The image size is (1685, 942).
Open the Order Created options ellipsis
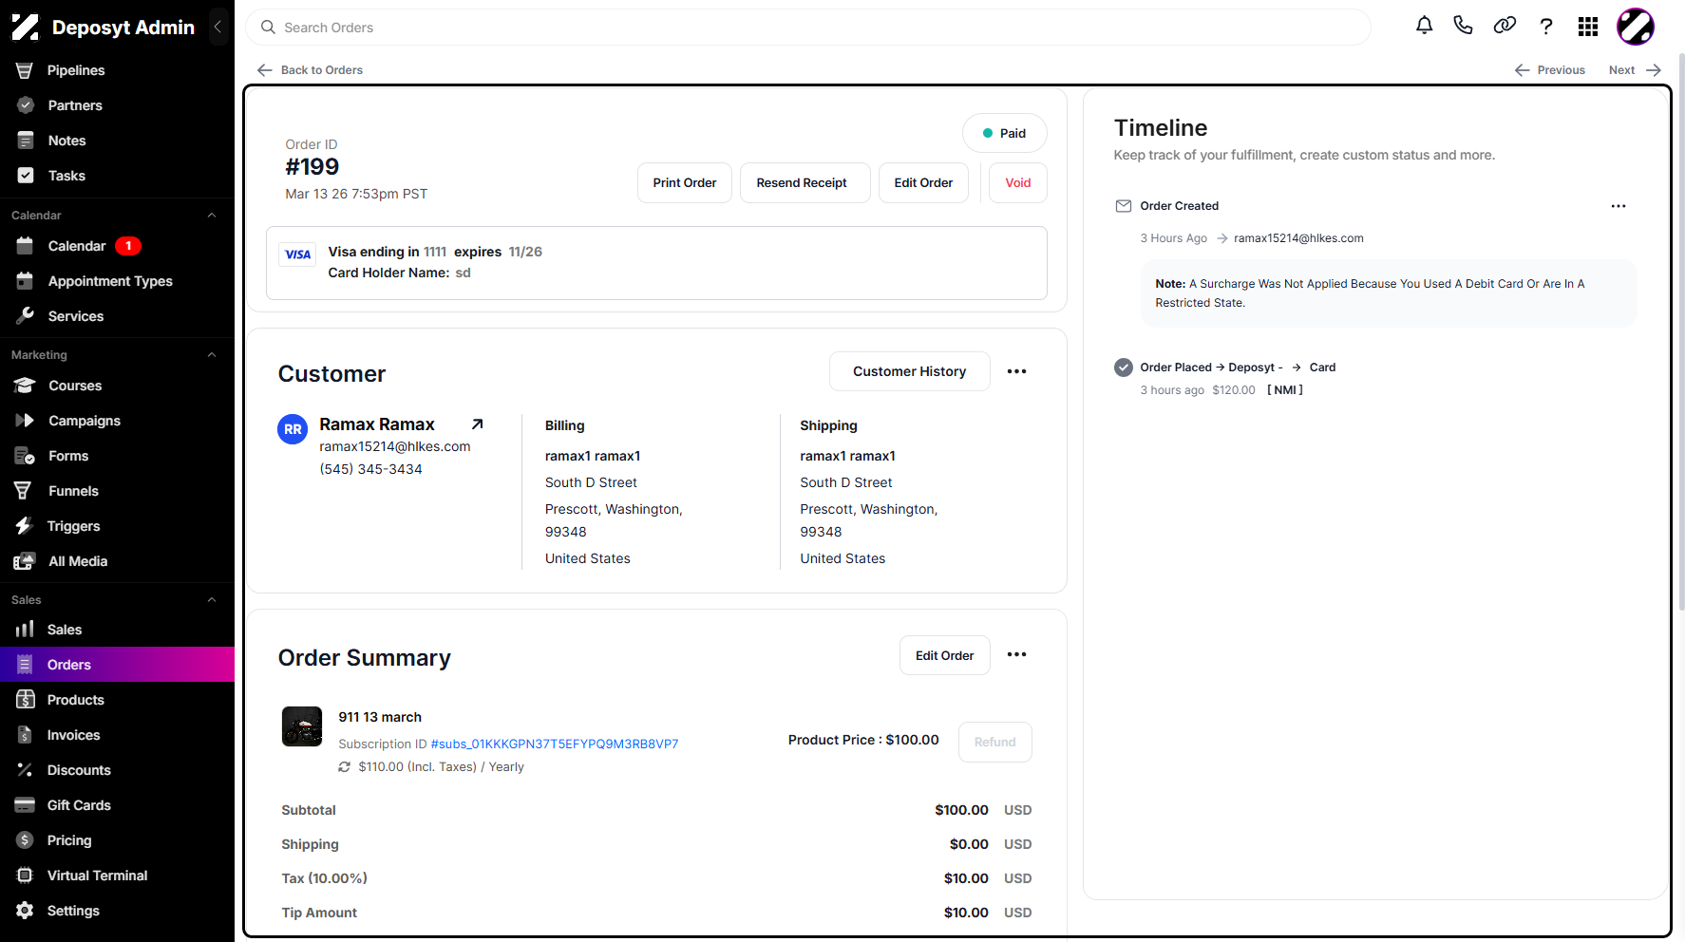[x=1619, y=206]
